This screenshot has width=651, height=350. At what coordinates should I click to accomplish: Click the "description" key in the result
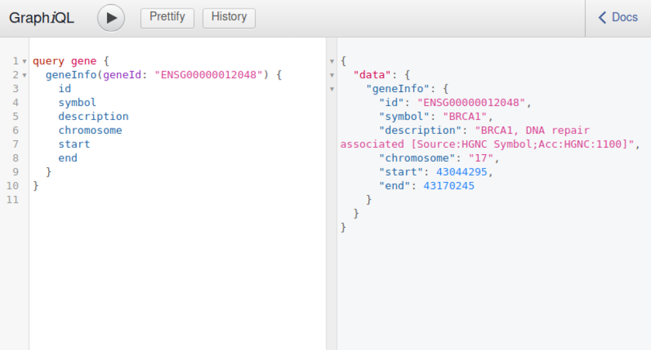pyautogui.click(x=420, y=130)
